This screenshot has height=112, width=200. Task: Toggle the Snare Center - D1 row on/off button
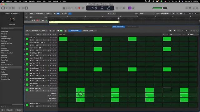[27, 49]
